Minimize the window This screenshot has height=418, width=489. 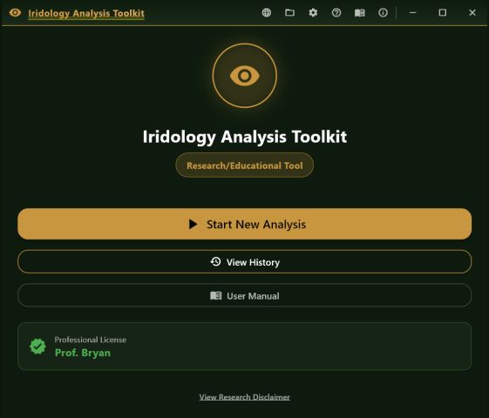coord(413,13)
